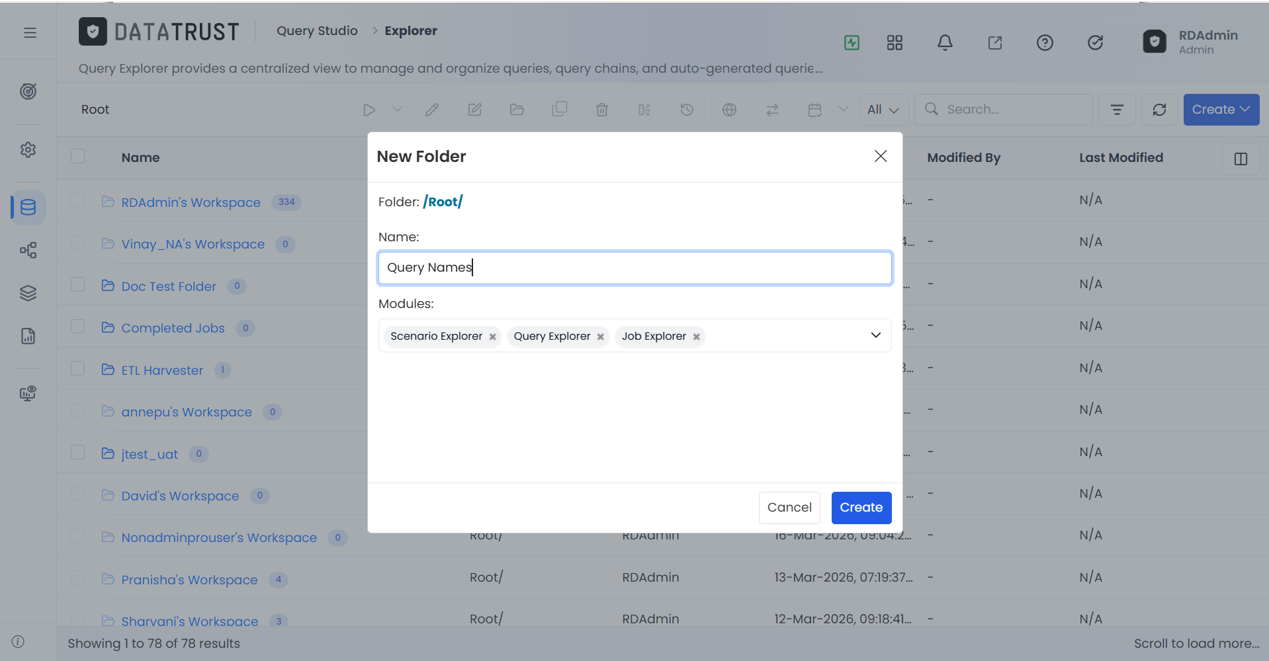Open the help question mark icon
This screenshot has width=1269, height=661.
click(1045, 43)
